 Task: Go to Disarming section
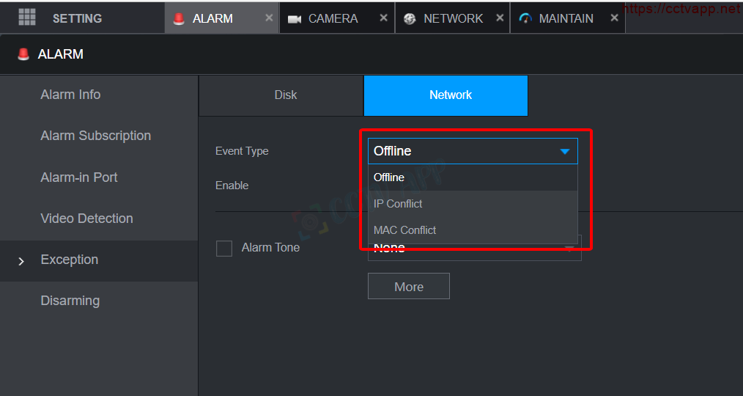[x=70, y=301]
